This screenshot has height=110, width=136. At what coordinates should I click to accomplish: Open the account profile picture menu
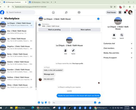[130, 12]
